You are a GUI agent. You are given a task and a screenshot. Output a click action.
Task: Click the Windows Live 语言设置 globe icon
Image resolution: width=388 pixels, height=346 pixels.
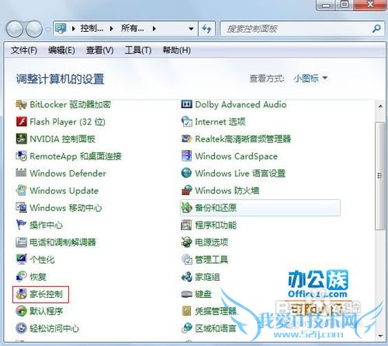click(186, 173)
